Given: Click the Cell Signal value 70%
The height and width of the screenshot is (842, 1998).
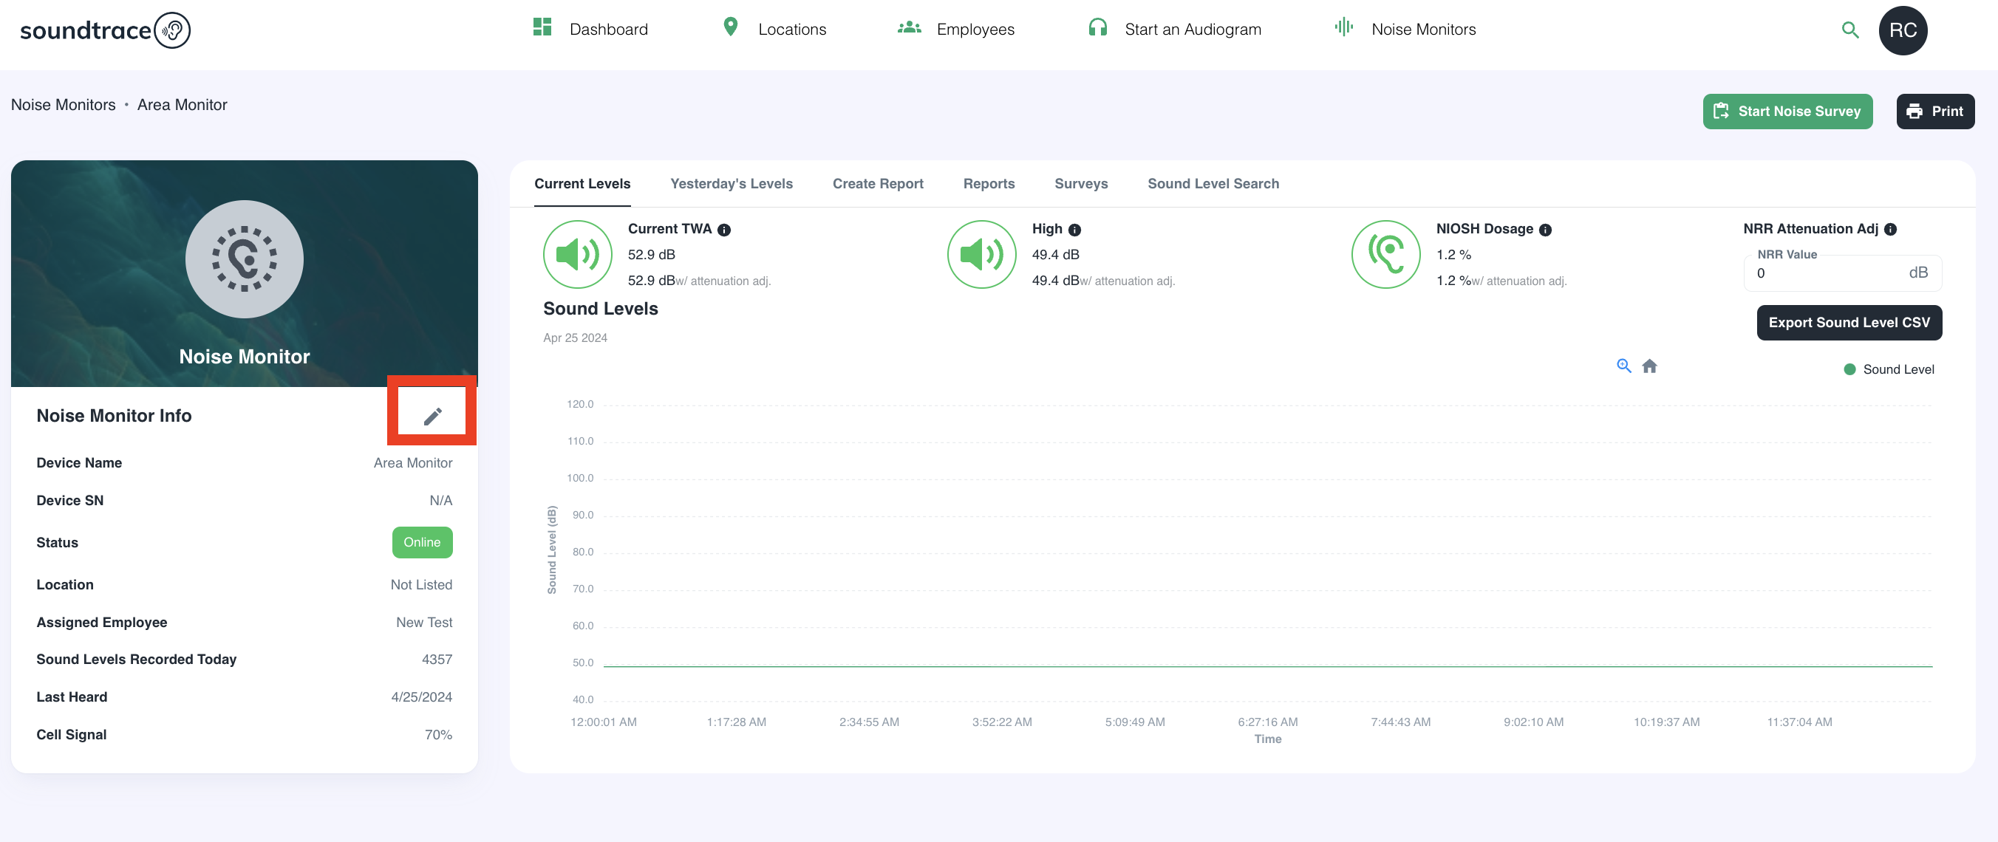Looking at the screenshot, I should point(438,734).
